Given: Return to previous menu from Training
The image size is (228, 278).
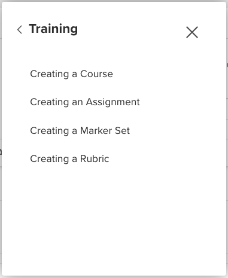Looking at the screenshot, I should click(20, 30).
